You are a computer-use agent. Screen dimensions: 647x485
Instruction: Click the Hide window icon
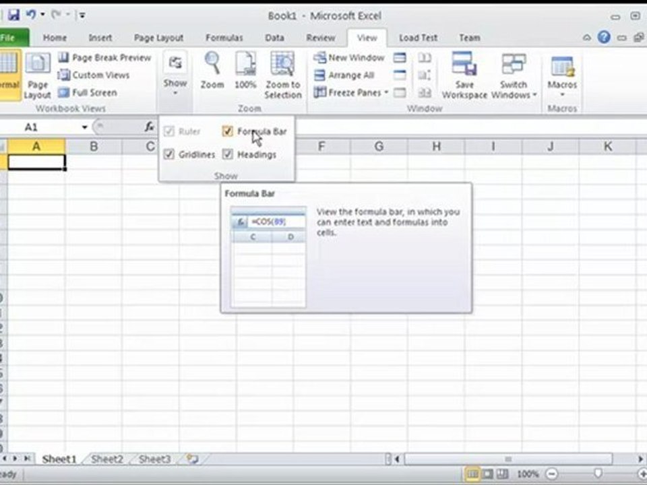point(400,75)
